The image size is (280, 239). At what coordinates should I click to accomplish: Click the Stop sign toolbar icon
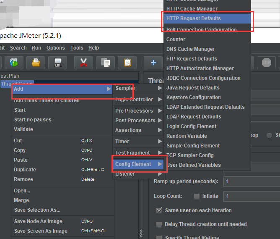coord(267,63)
